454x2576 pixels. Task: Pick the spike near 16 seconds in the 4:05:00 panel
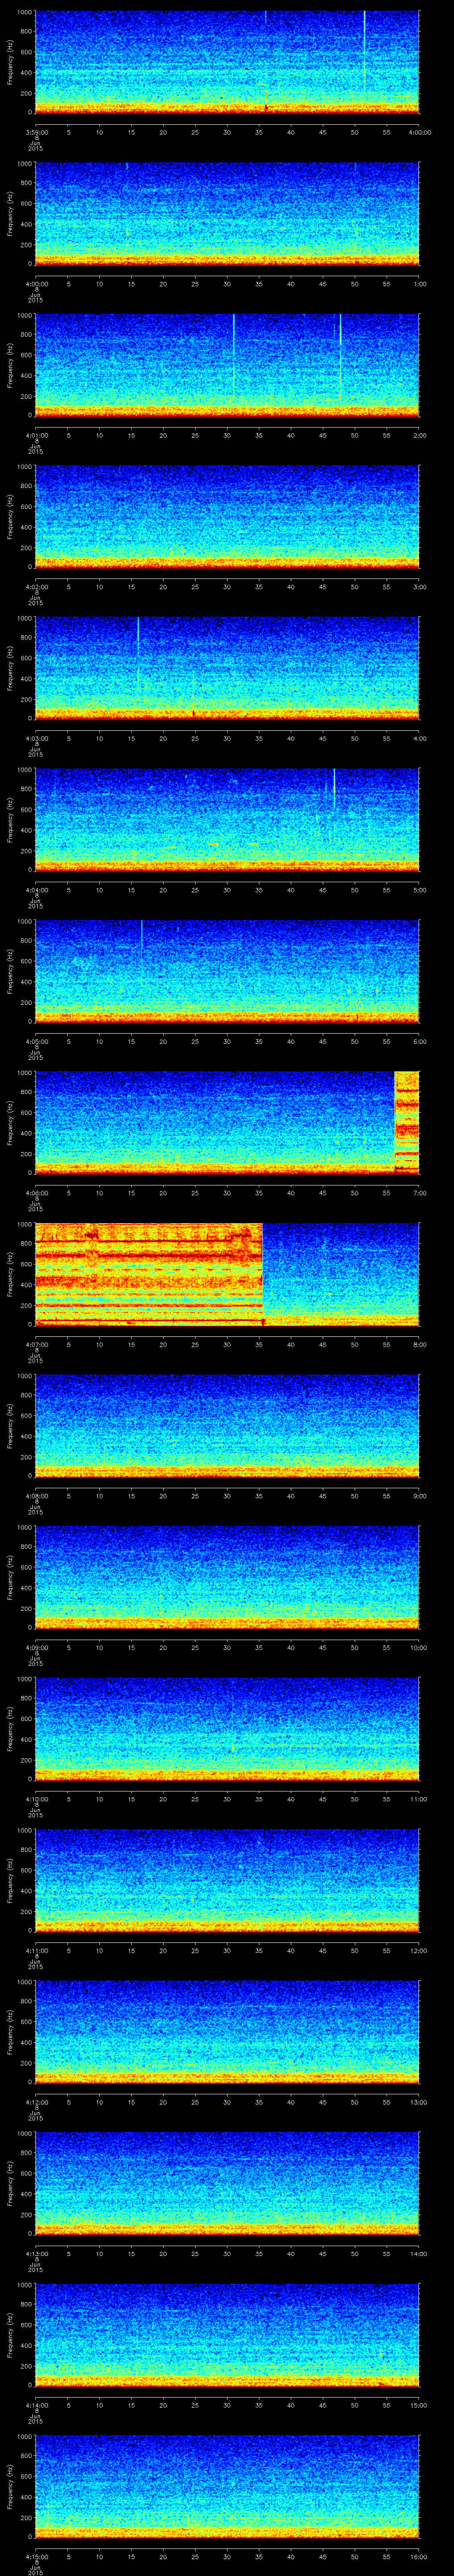coord(142,934)
